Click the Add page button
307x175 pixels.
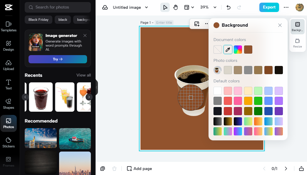click(x=139, y=169)
